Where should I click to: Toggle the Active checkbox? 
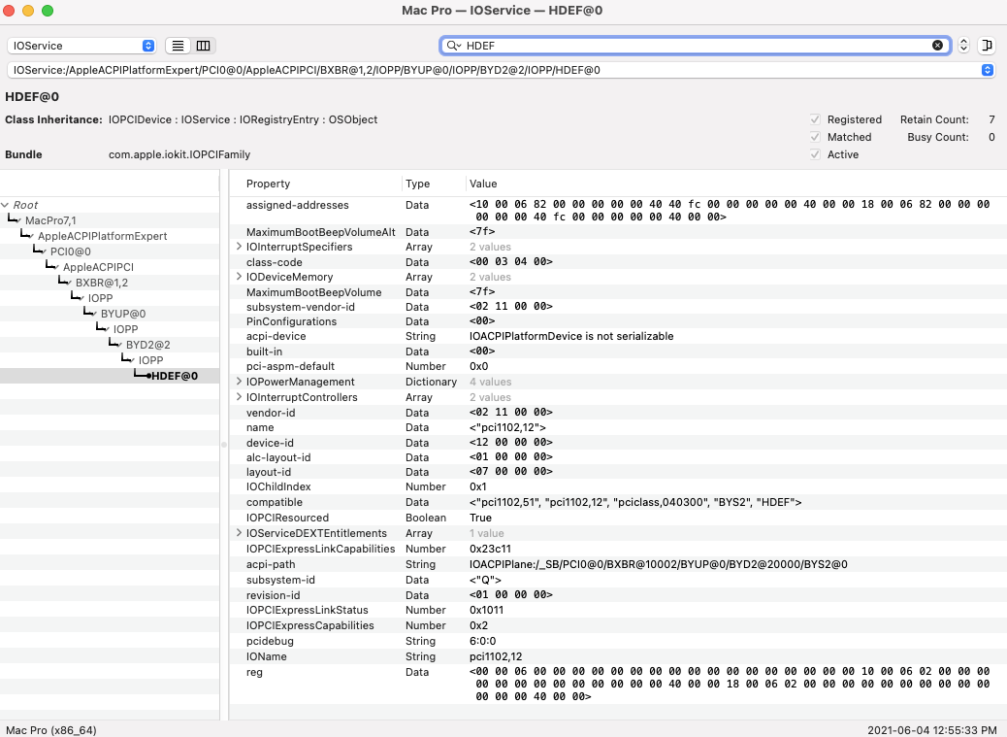click(x=815, y=154)
